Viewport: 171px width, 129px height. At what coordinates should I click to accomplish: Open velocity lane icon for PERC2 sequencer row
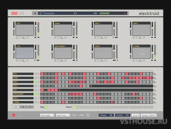coord(155,86)
